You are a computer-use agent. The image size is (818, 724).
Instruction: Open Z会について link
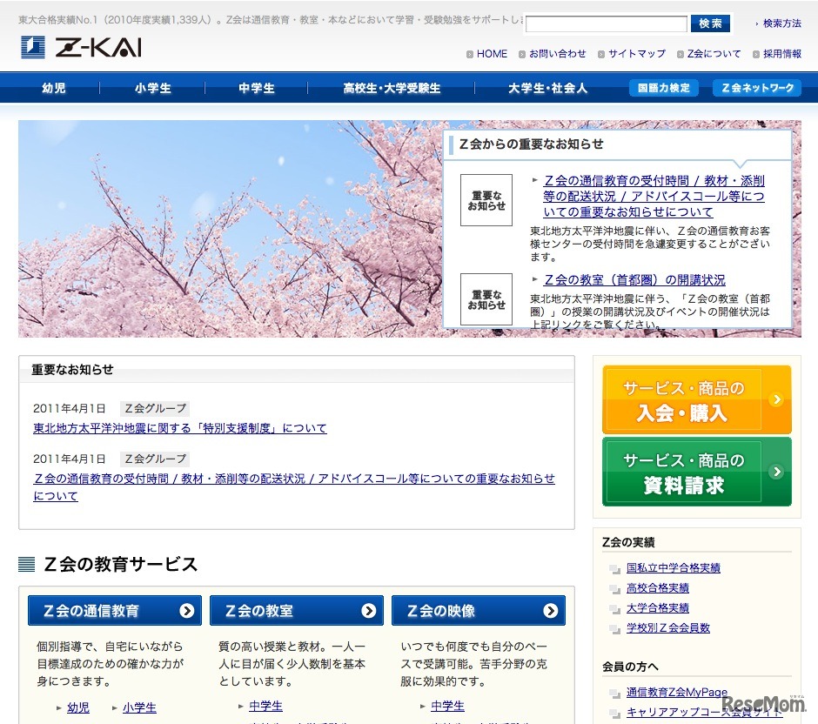(714, 54)
